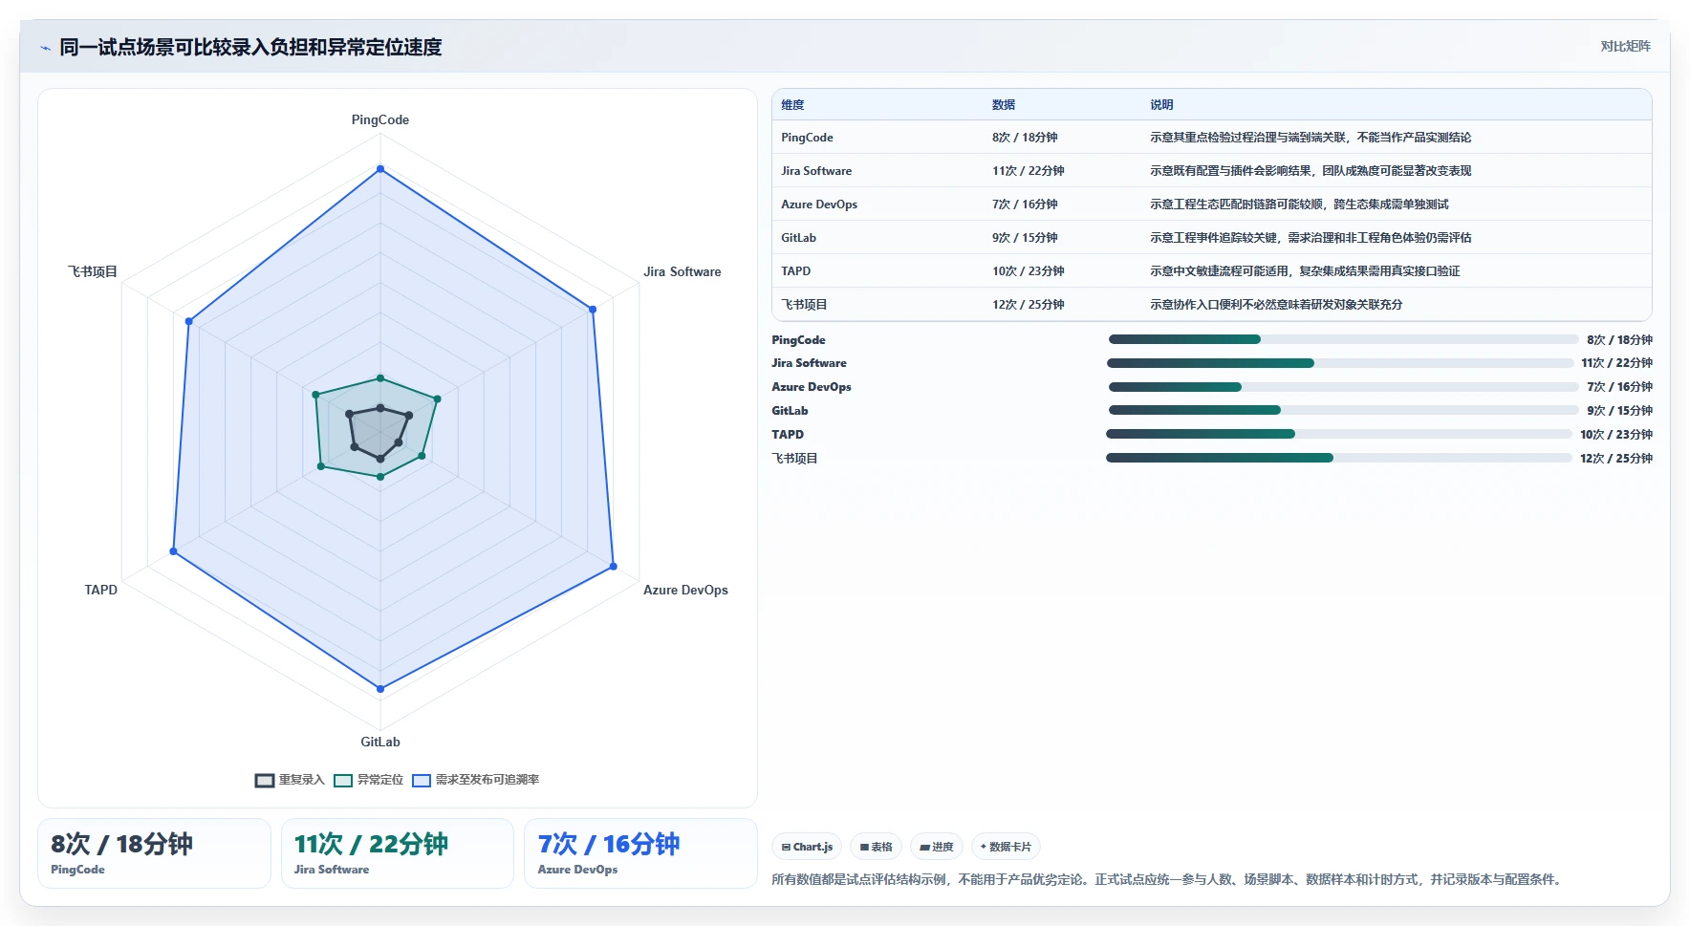The height and width of the screenshot is (926, 1690).
Task: Click the 维度 column header
Action: 792,105
